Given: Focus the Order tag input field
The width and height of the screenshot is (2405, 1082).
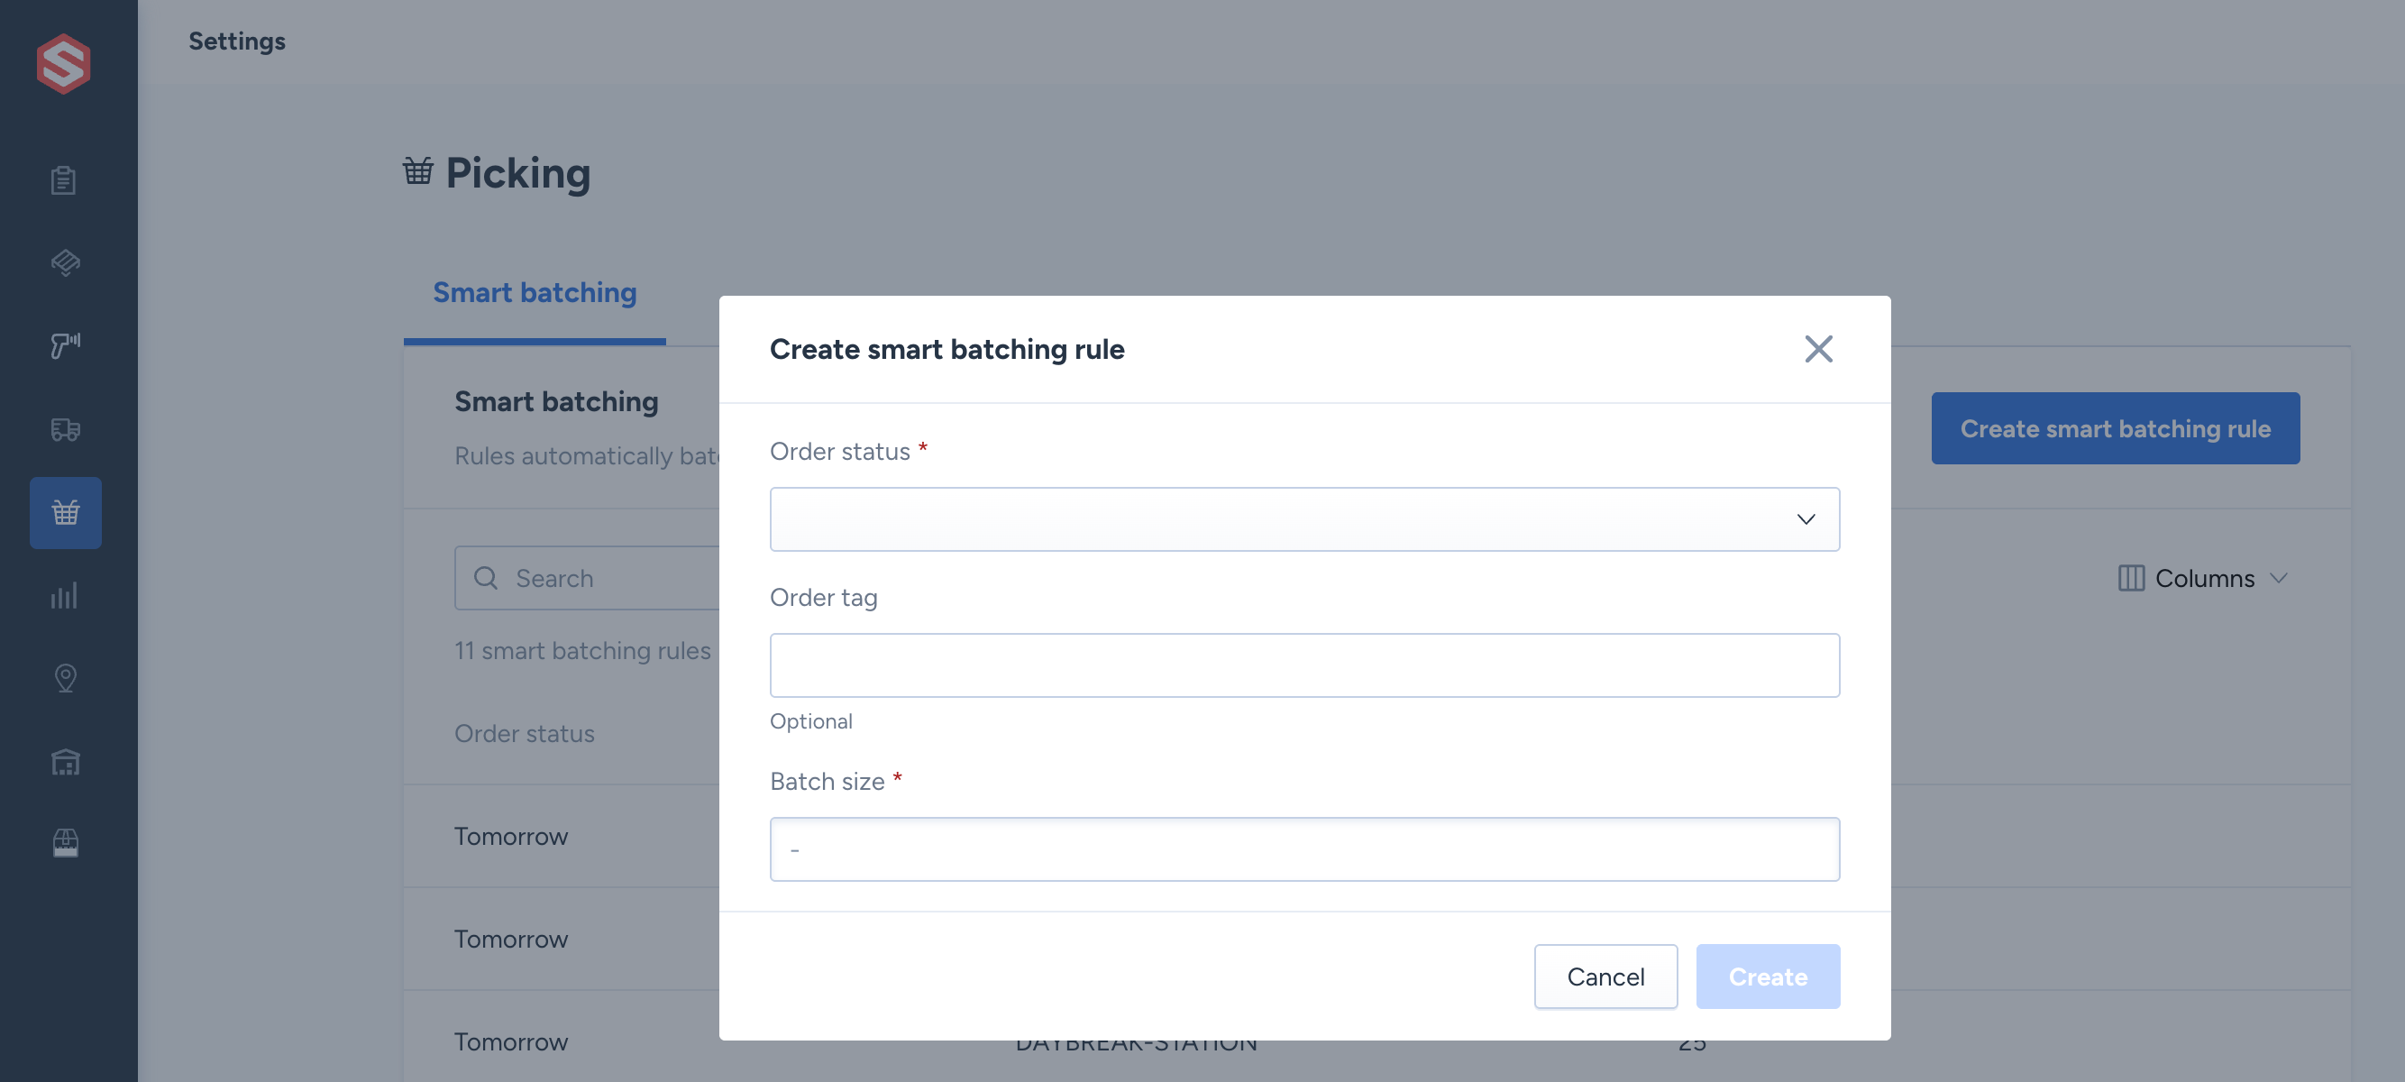Looking at the screenshot, I should (1304, 665).
